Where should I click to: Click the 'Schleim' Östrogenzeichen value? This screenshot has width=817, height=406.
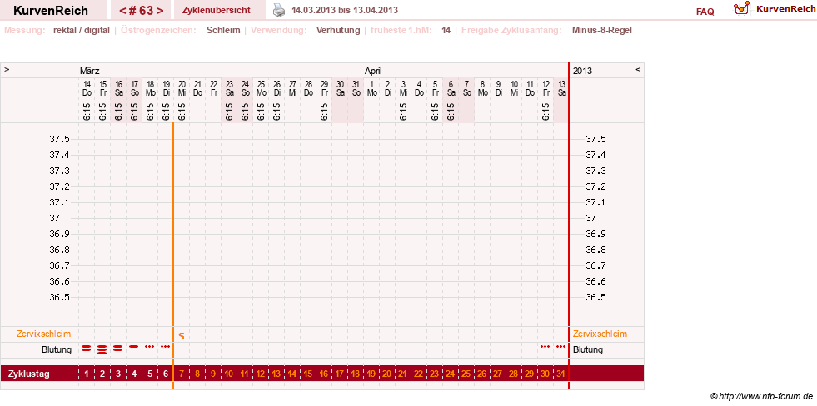tap(223, 30)
